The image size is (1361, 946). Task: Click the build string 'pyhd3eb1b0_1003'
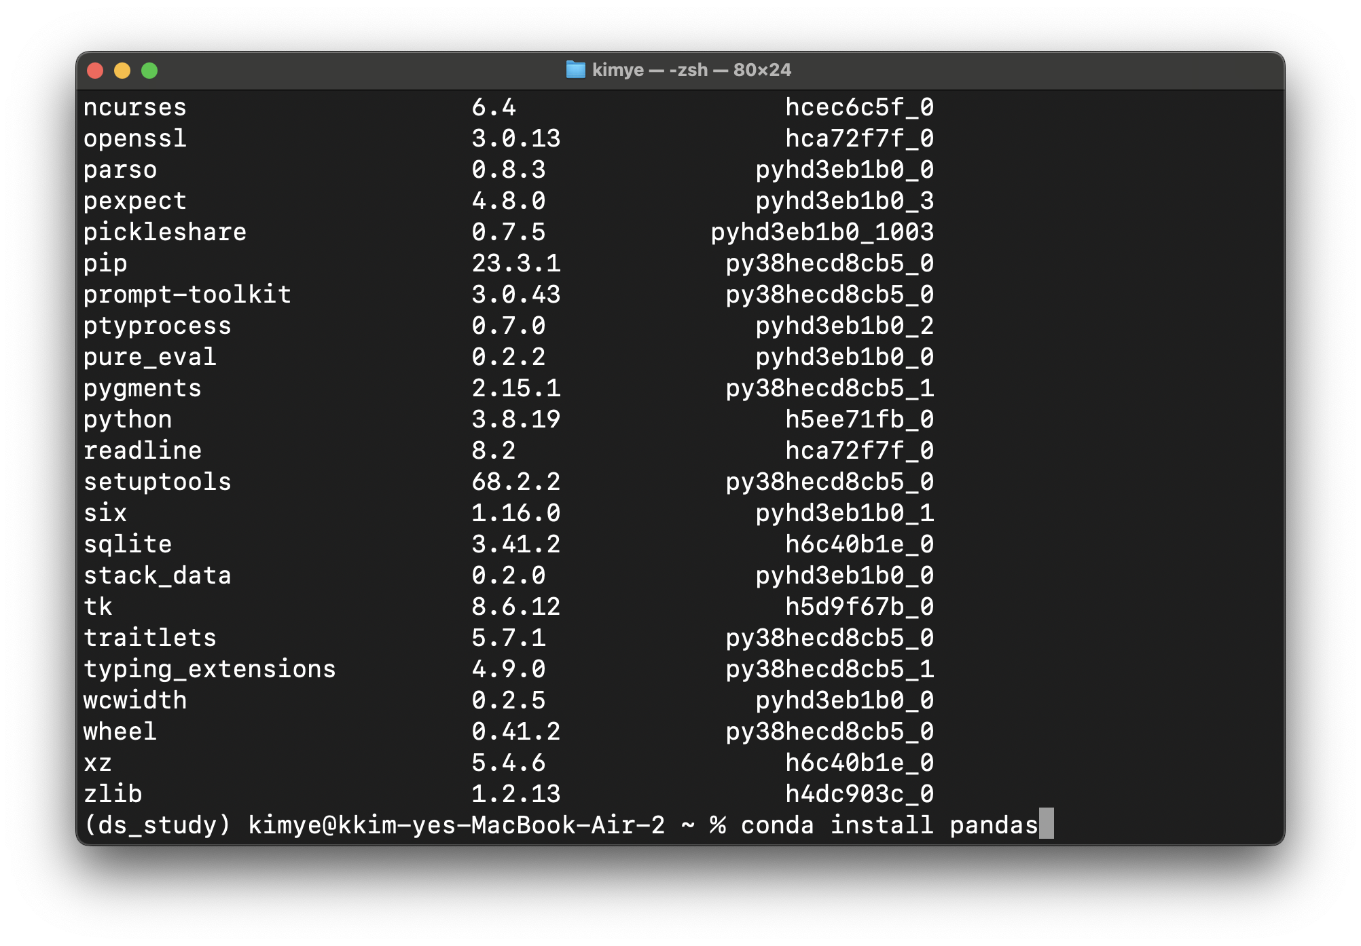(822, 232)
